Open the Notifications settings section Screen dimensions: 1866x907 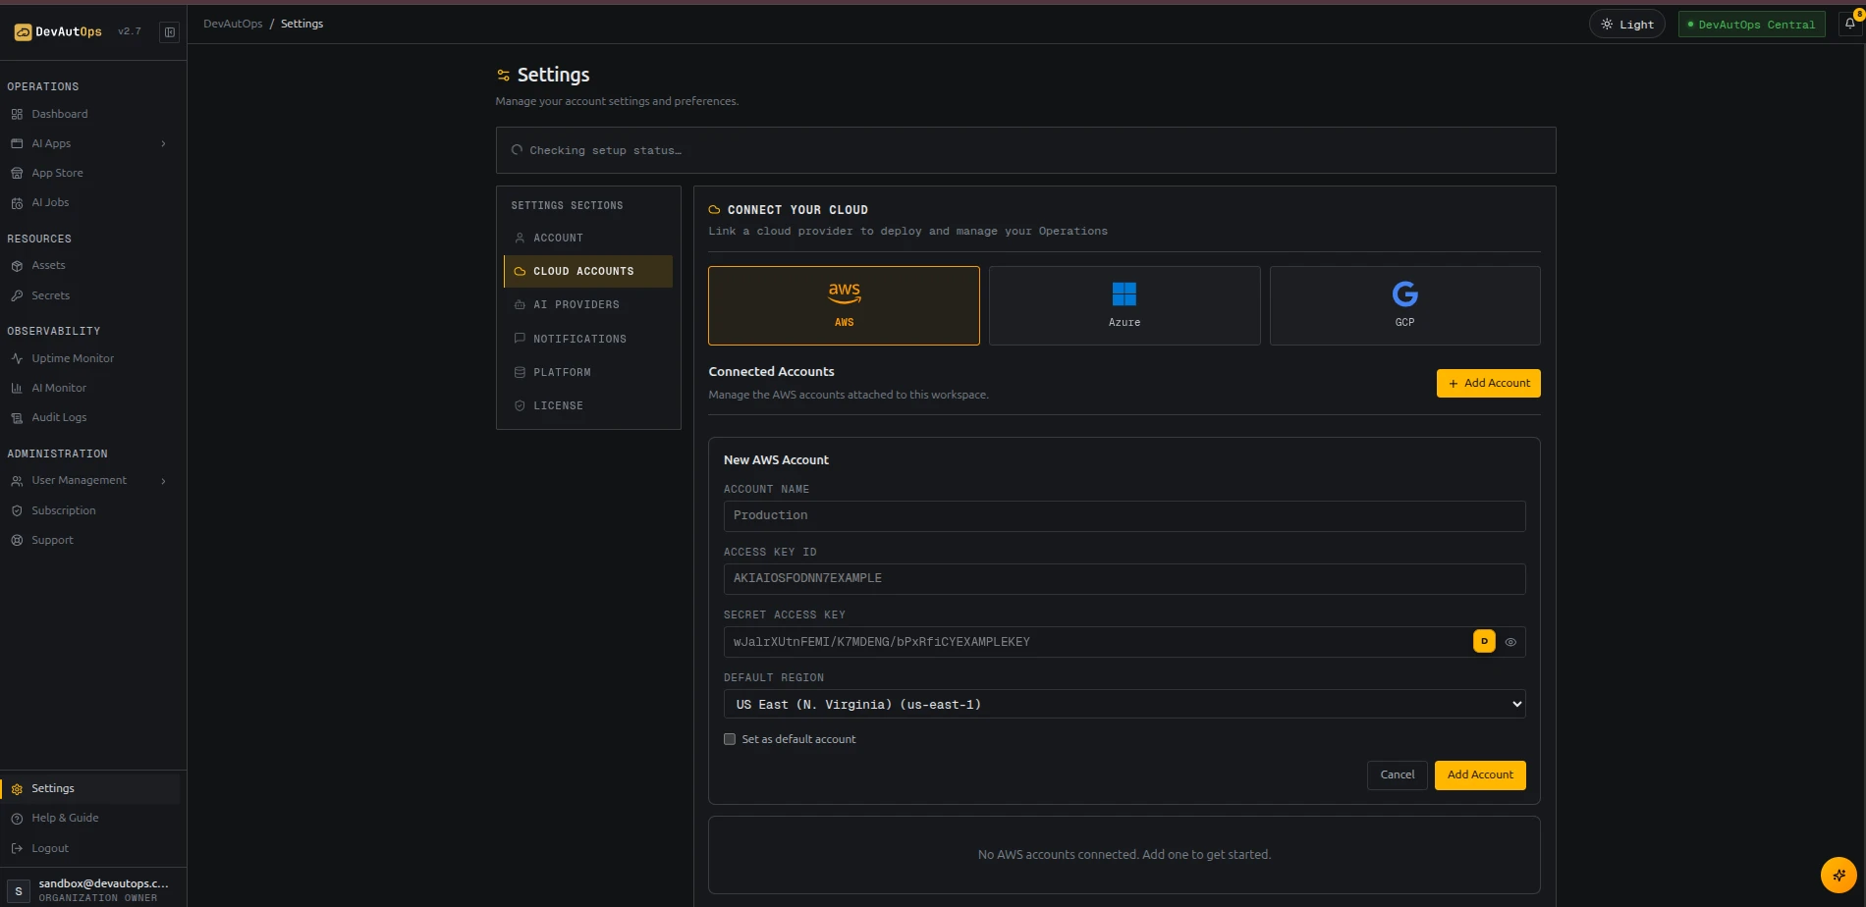point(588,339)
